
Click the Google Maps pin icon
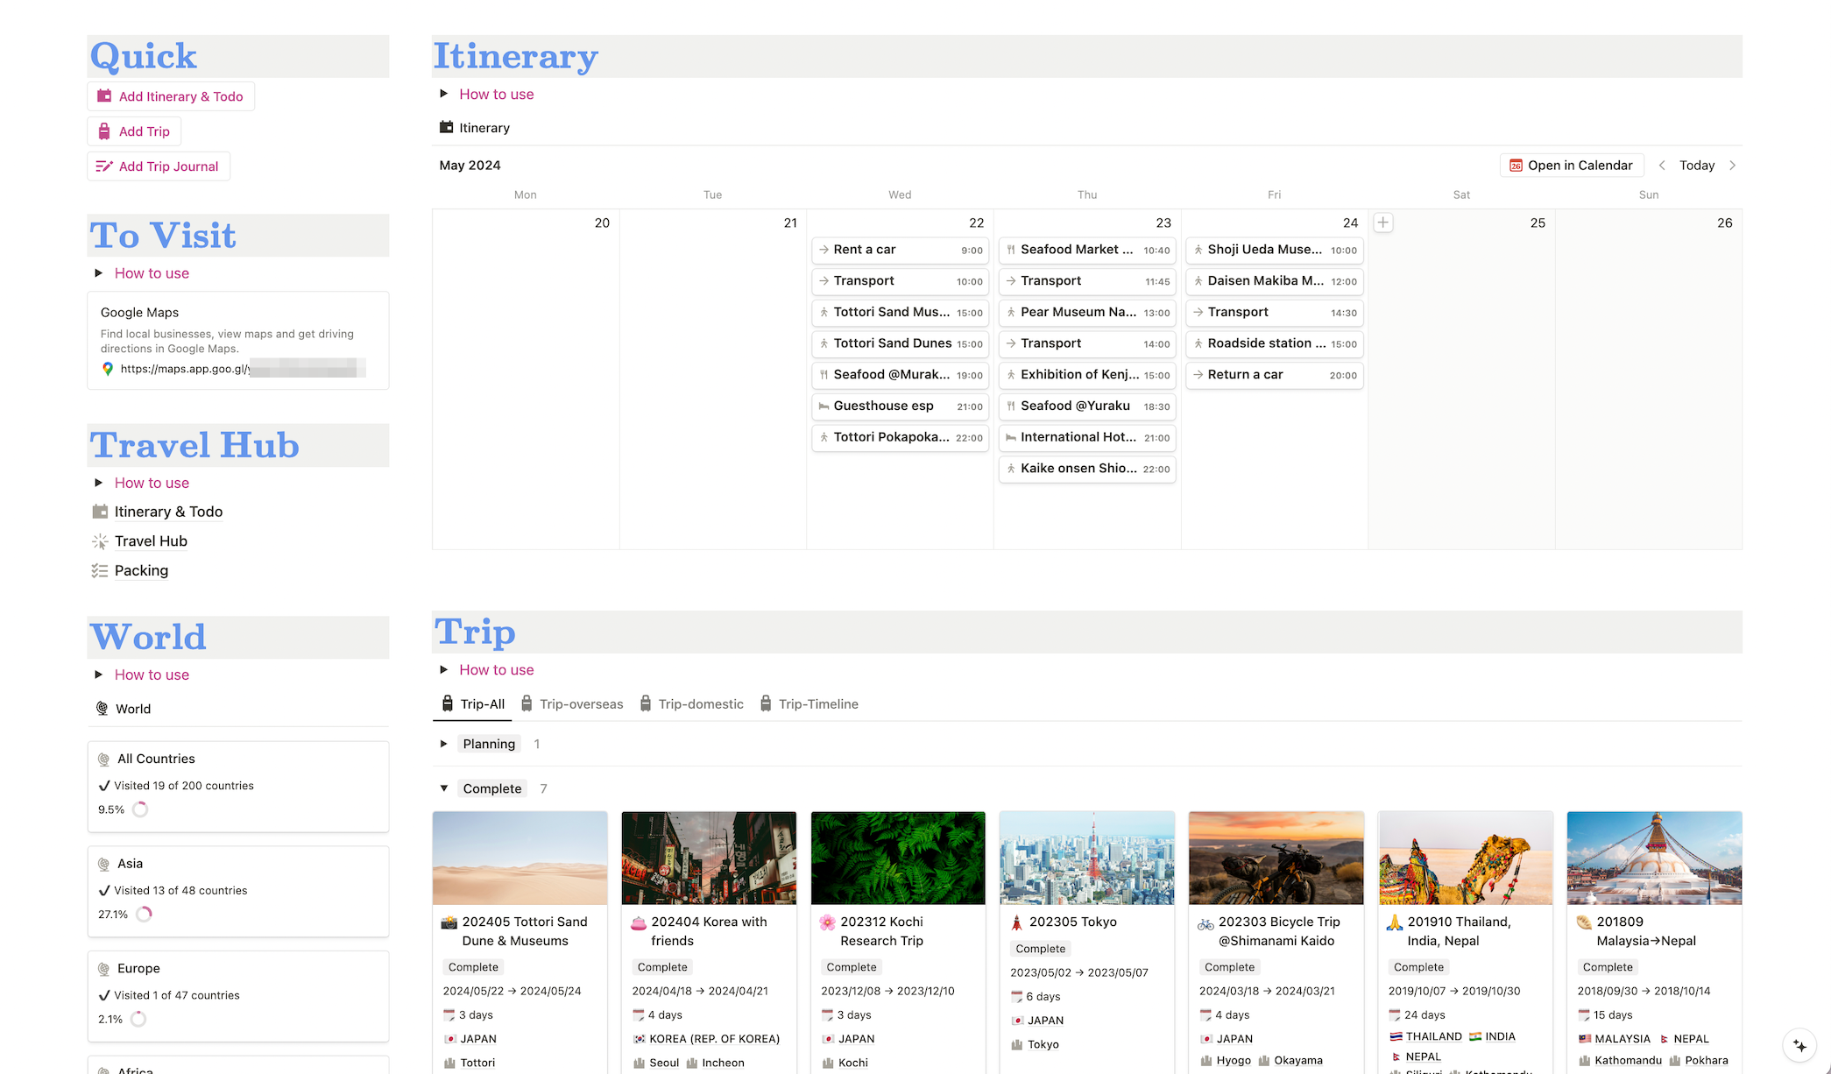click(108, 369)
